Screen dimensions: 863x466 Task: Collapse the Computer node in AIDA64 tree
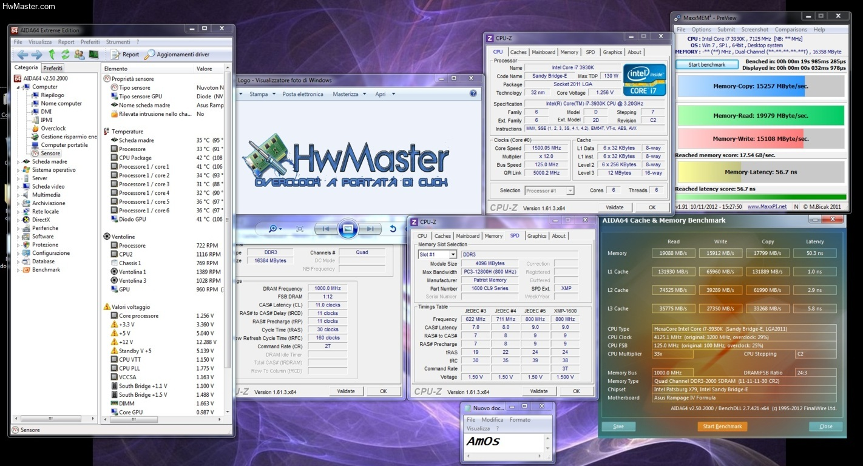pyautogui.click(x=18, y=87)
